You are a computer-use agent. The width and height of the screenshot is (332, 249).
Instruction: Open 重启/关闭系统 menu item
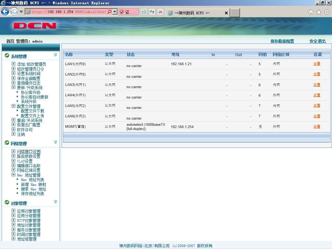[x=30, y=120]
